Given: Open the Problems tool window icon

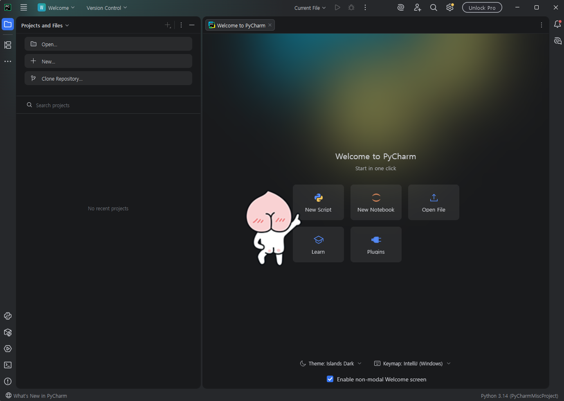Looking at the screenshot, I should pyautogui.click(x=8, y=381).
